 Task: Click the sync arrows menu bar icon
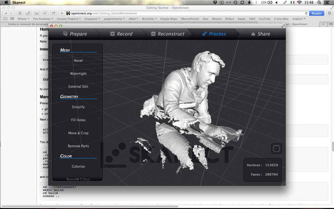[x=242, y=2]
